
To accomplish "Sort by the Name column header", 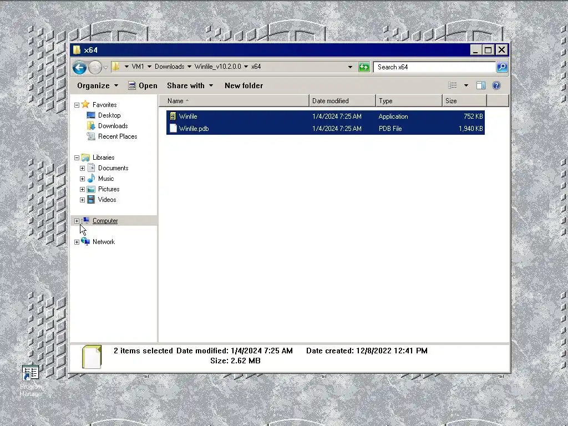I will tap(234, 101).
